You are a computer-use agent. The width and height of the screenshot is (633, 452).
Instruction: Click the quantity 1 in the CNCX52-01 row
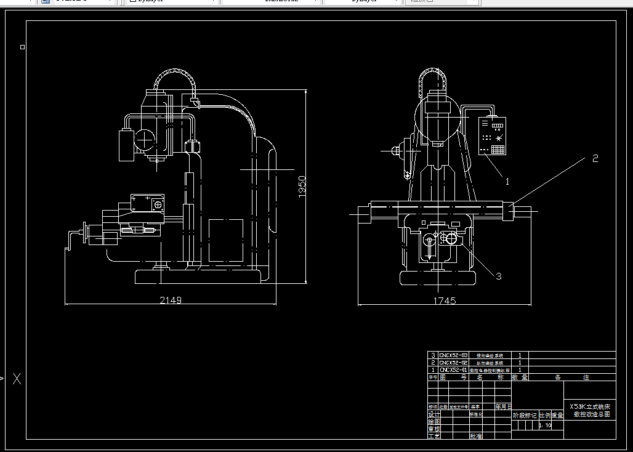pyautogui.click(x=520, y=369)
